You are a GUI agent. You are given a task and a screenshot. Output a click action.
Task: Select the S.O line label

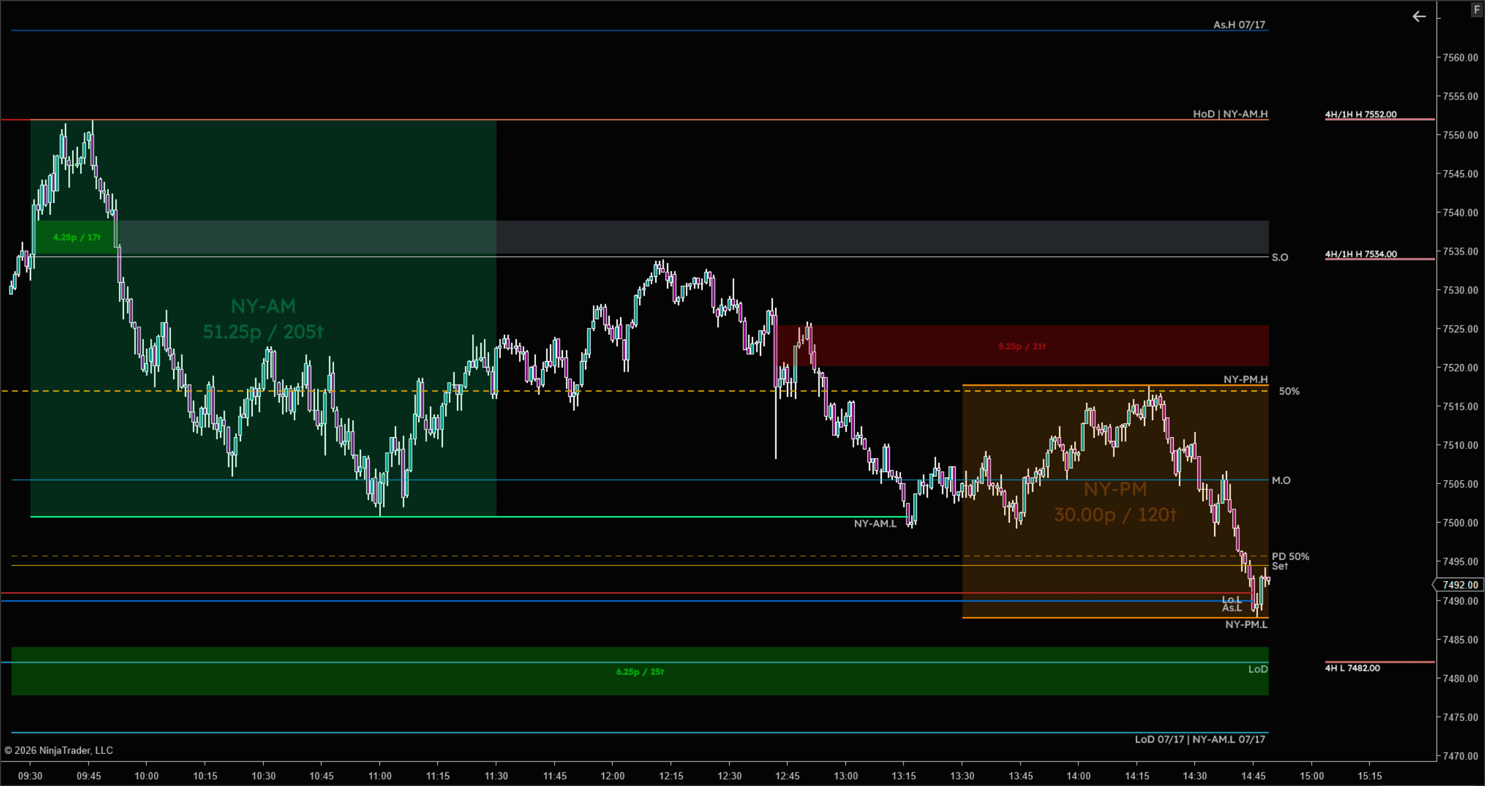[x=1280, y=258]
